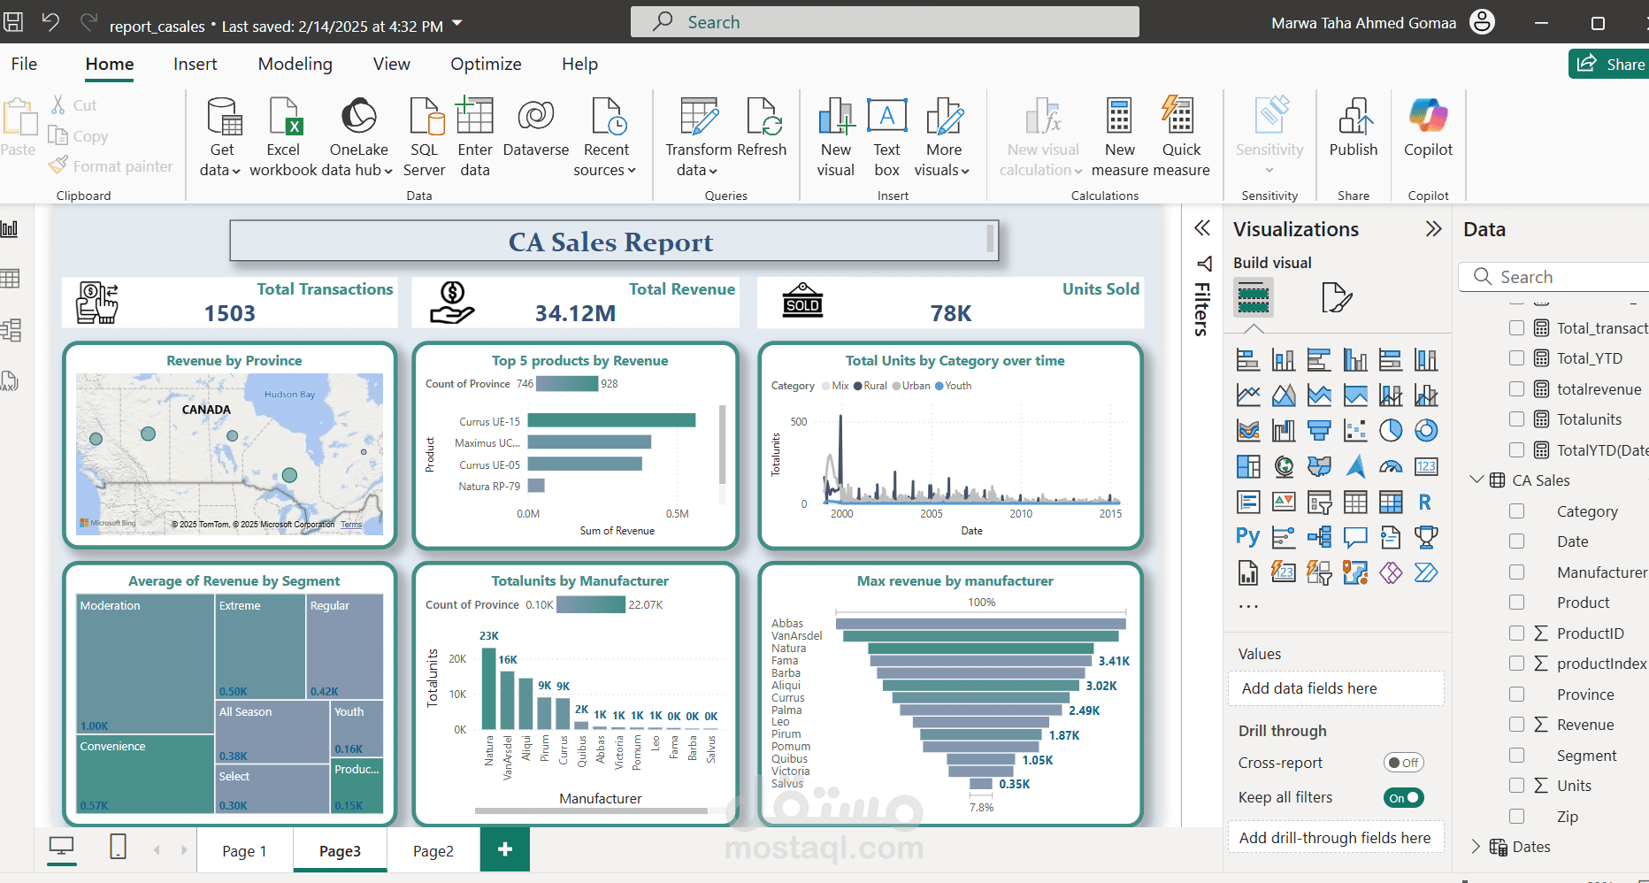Open the File menu
Image resolution: width=1649 pixels, height=883 pixels.
pos(24,64)
